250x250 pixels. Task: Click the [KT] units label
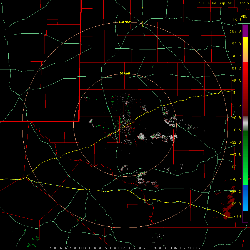(237, 19)
